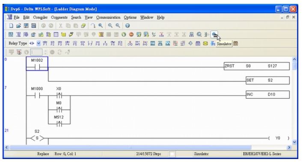Click step number 21 in the margin
This screenshot has height=162, width=306.
point(6,130)
